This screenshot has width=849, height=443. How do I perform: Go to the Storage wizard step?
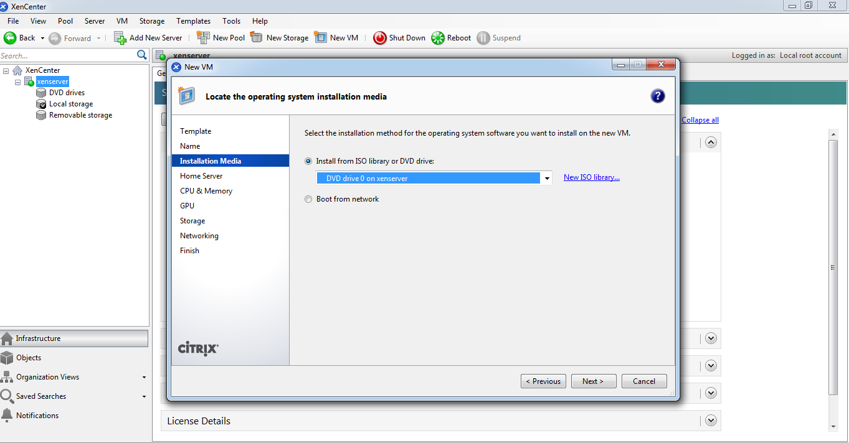point(192,221)
